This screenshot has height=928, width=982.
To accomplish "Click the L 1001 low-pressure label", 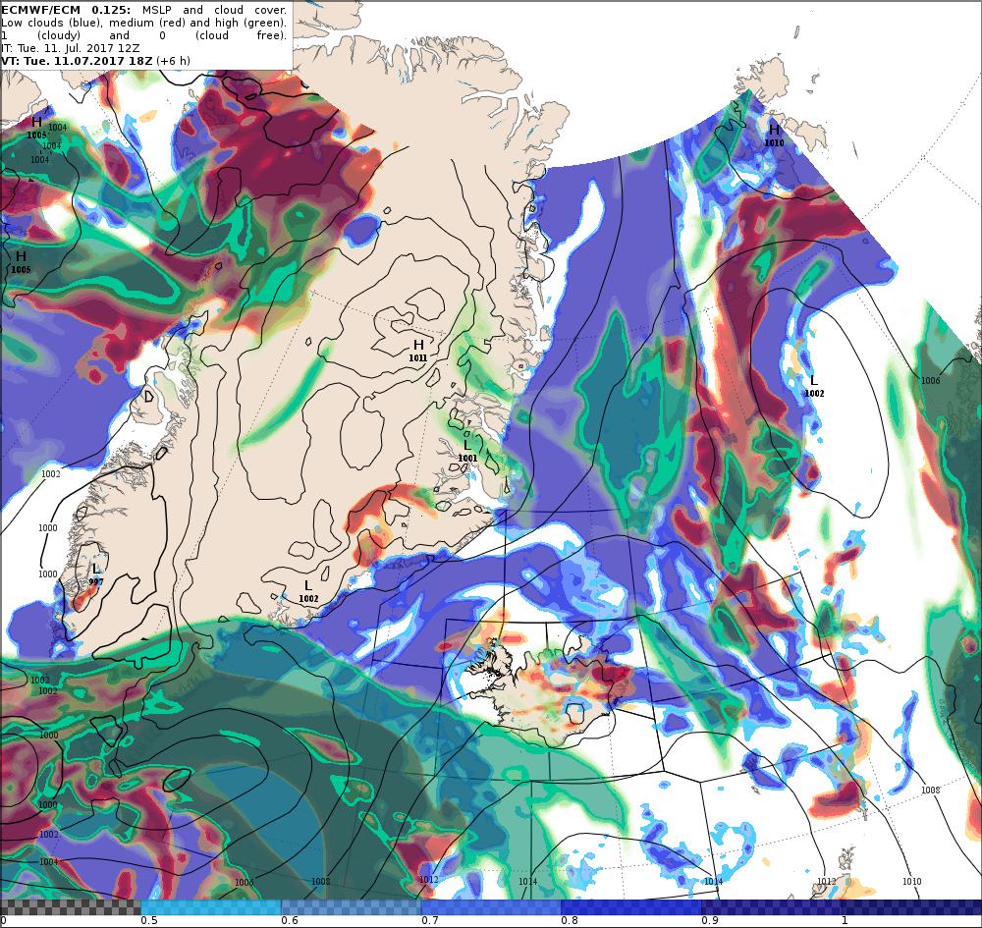I will pos(467,451).
